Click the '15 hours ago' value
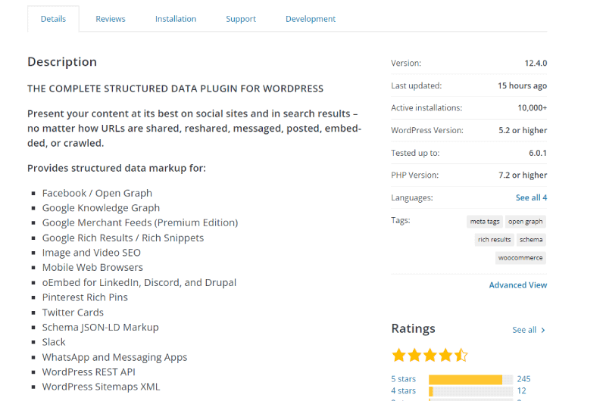Viewport: 606px width, 401px height. [x=522, y=85]
